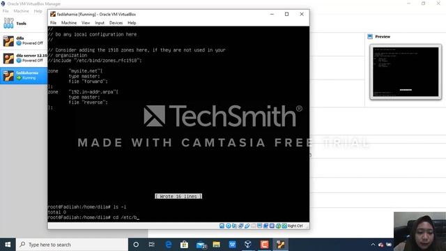The image size is (446, 251).
Task: Select Tools in VirtualBox Manager sidebar
Action: pyautogui.click(x=24, y=23)
